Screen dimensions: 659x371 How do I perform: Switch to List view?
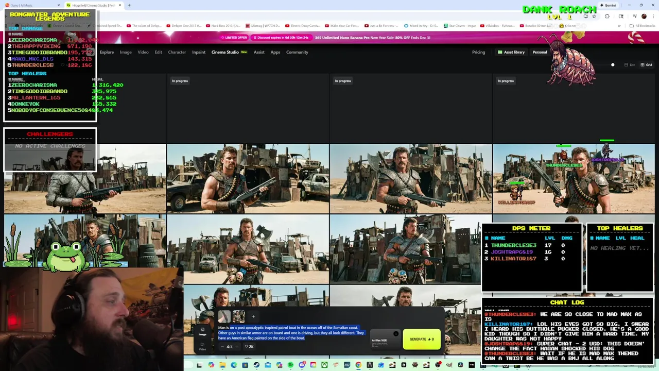(629, 65)
